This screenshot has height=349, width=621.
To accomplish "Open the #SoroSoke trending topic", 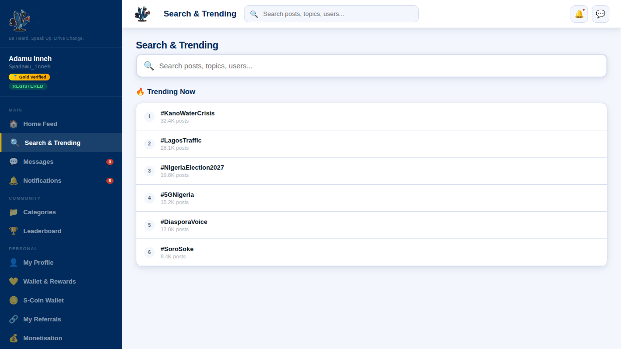I will [x=372, y=253].
